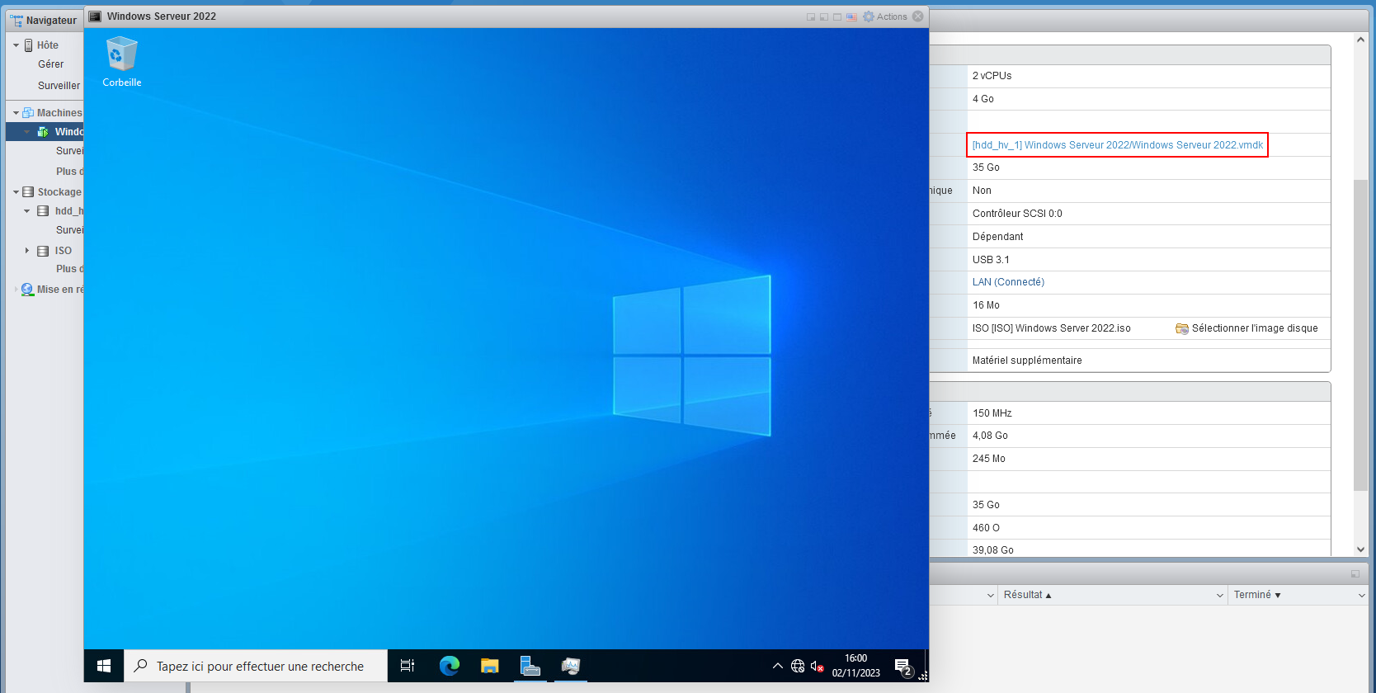The image size is (1376, 693).
Task: Click Sélectionner l'image disque button
Action: point(1246,328)
